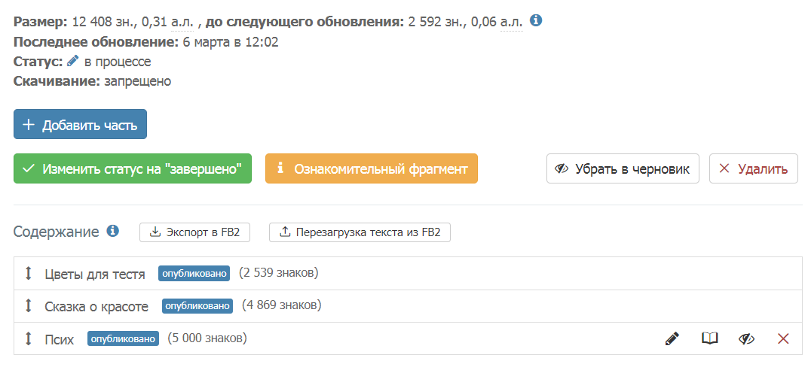Click the first а.л. abbreviation in Размер
This screenshot has width=808, height=370.
182,22
